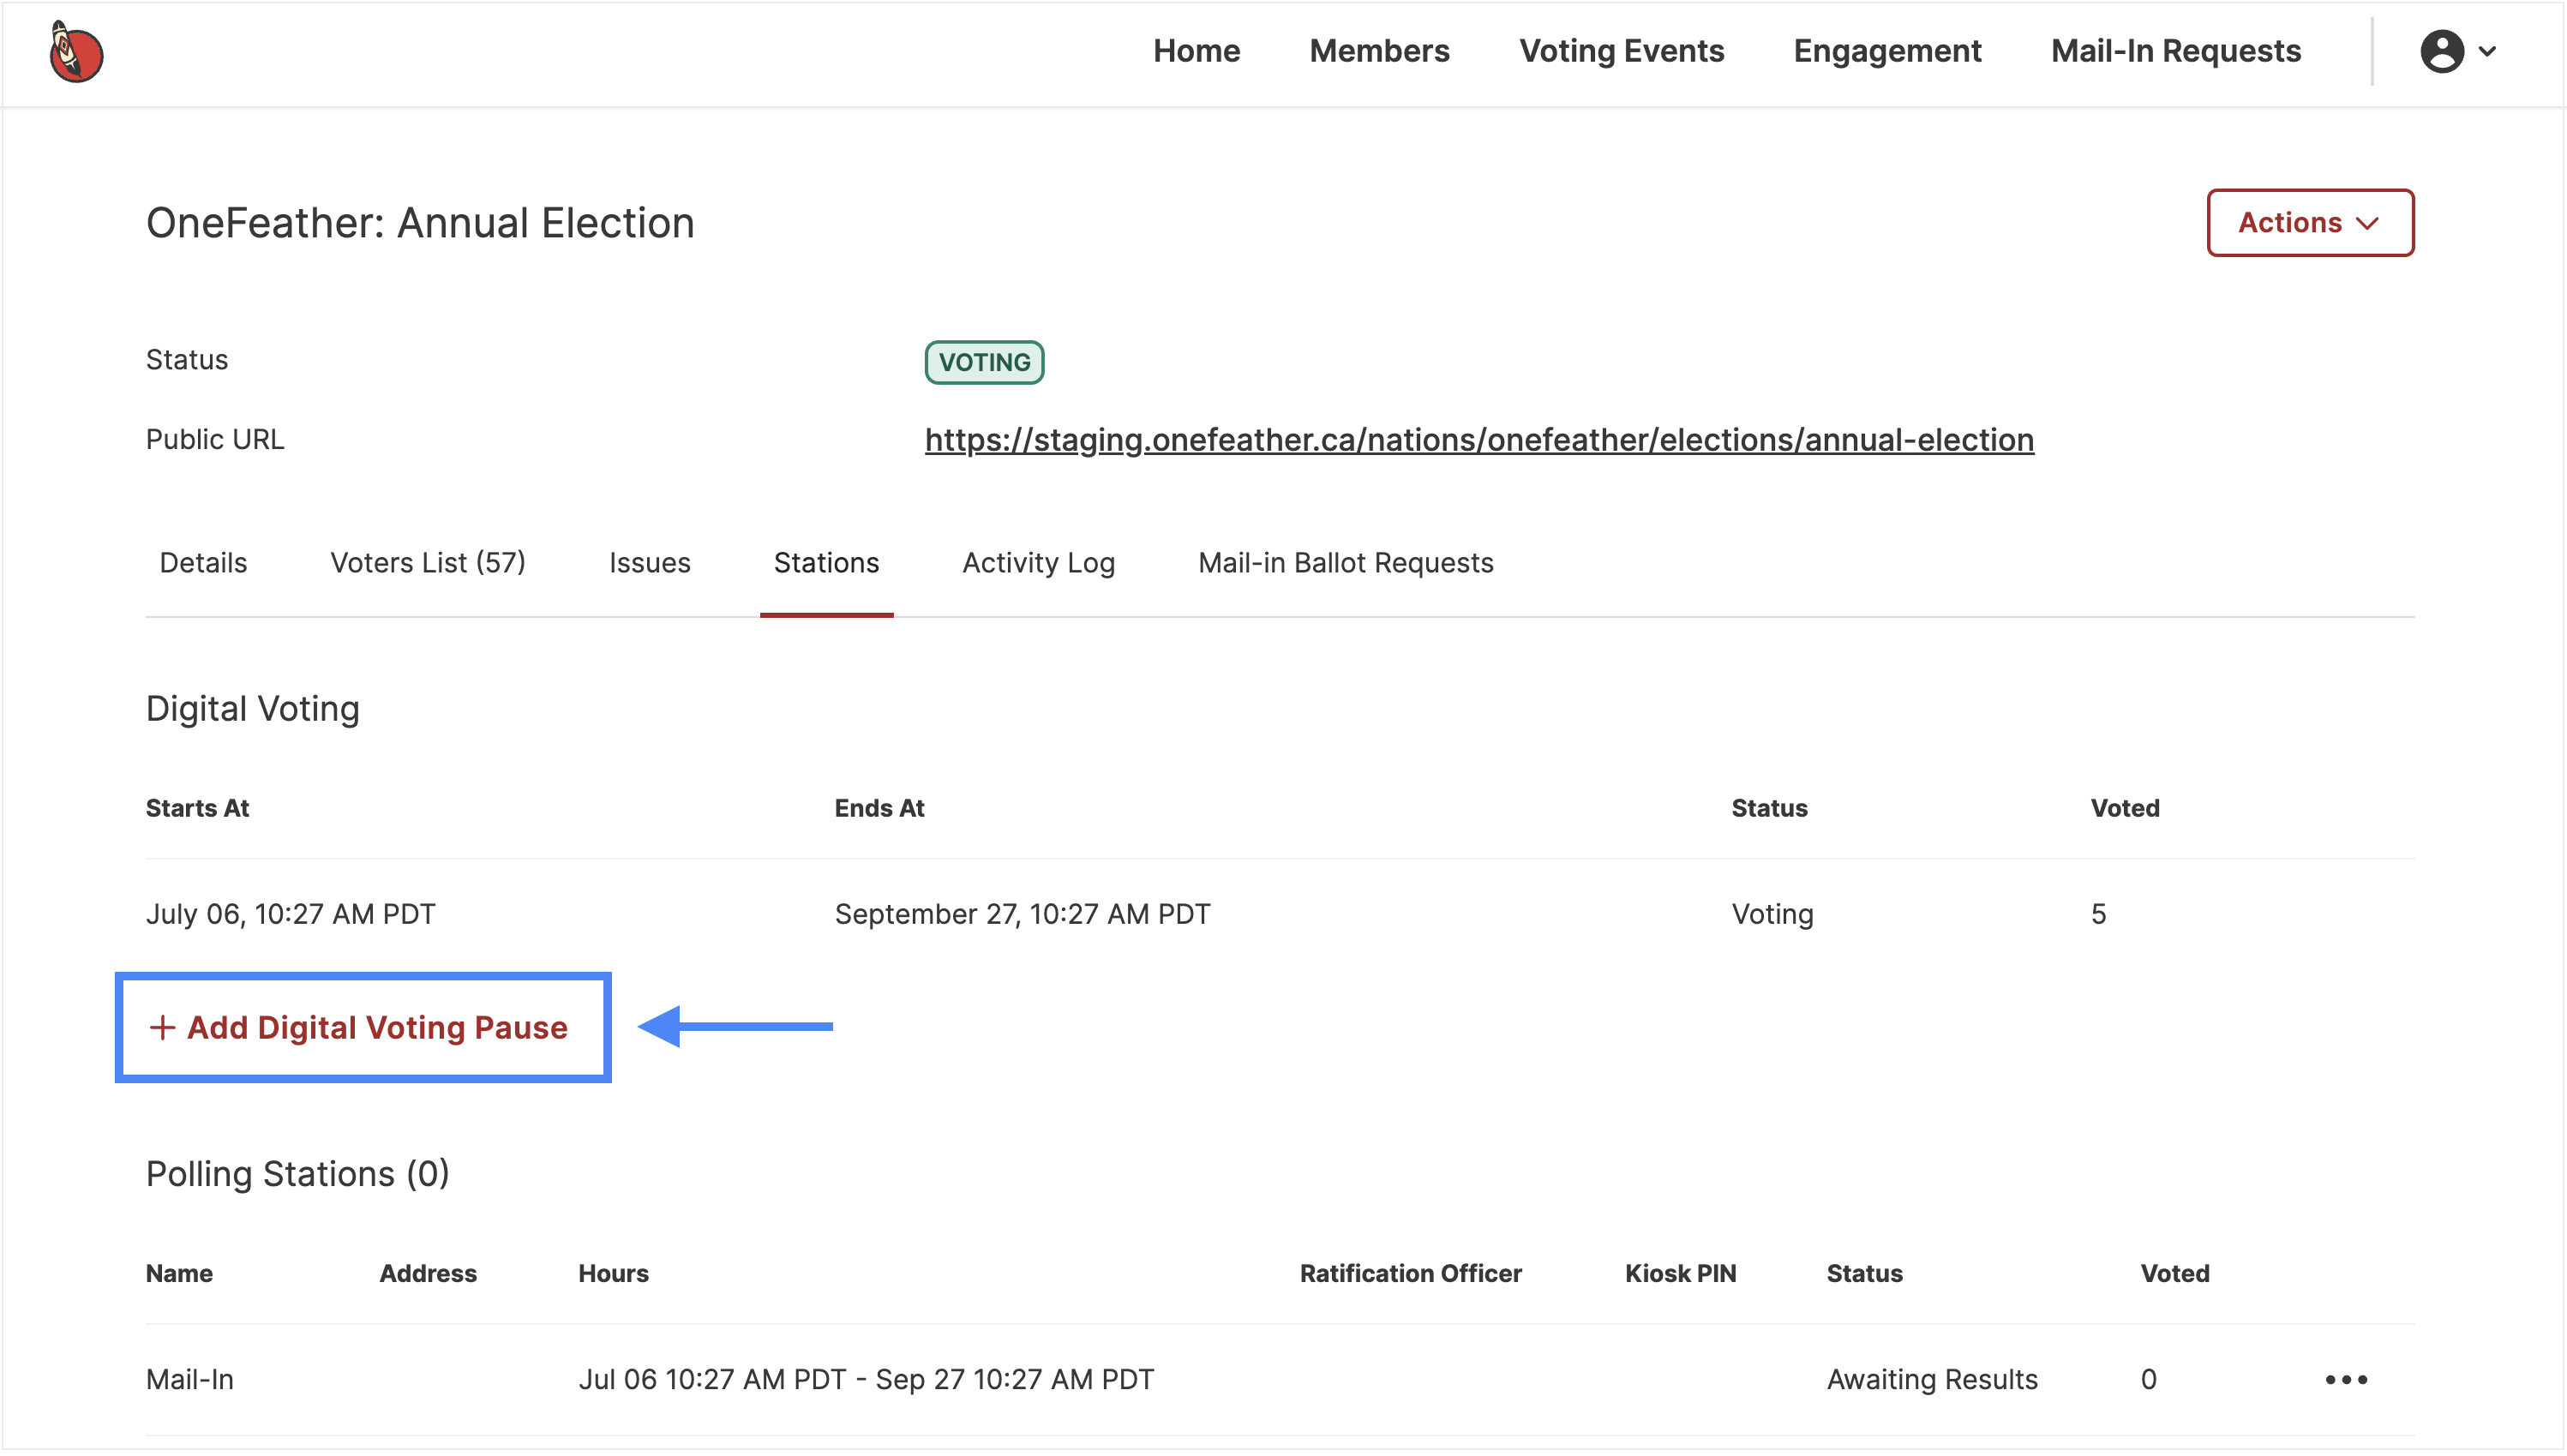
Task: Click the OneFeather: Annual Election heading
Action: click(420, 222)
